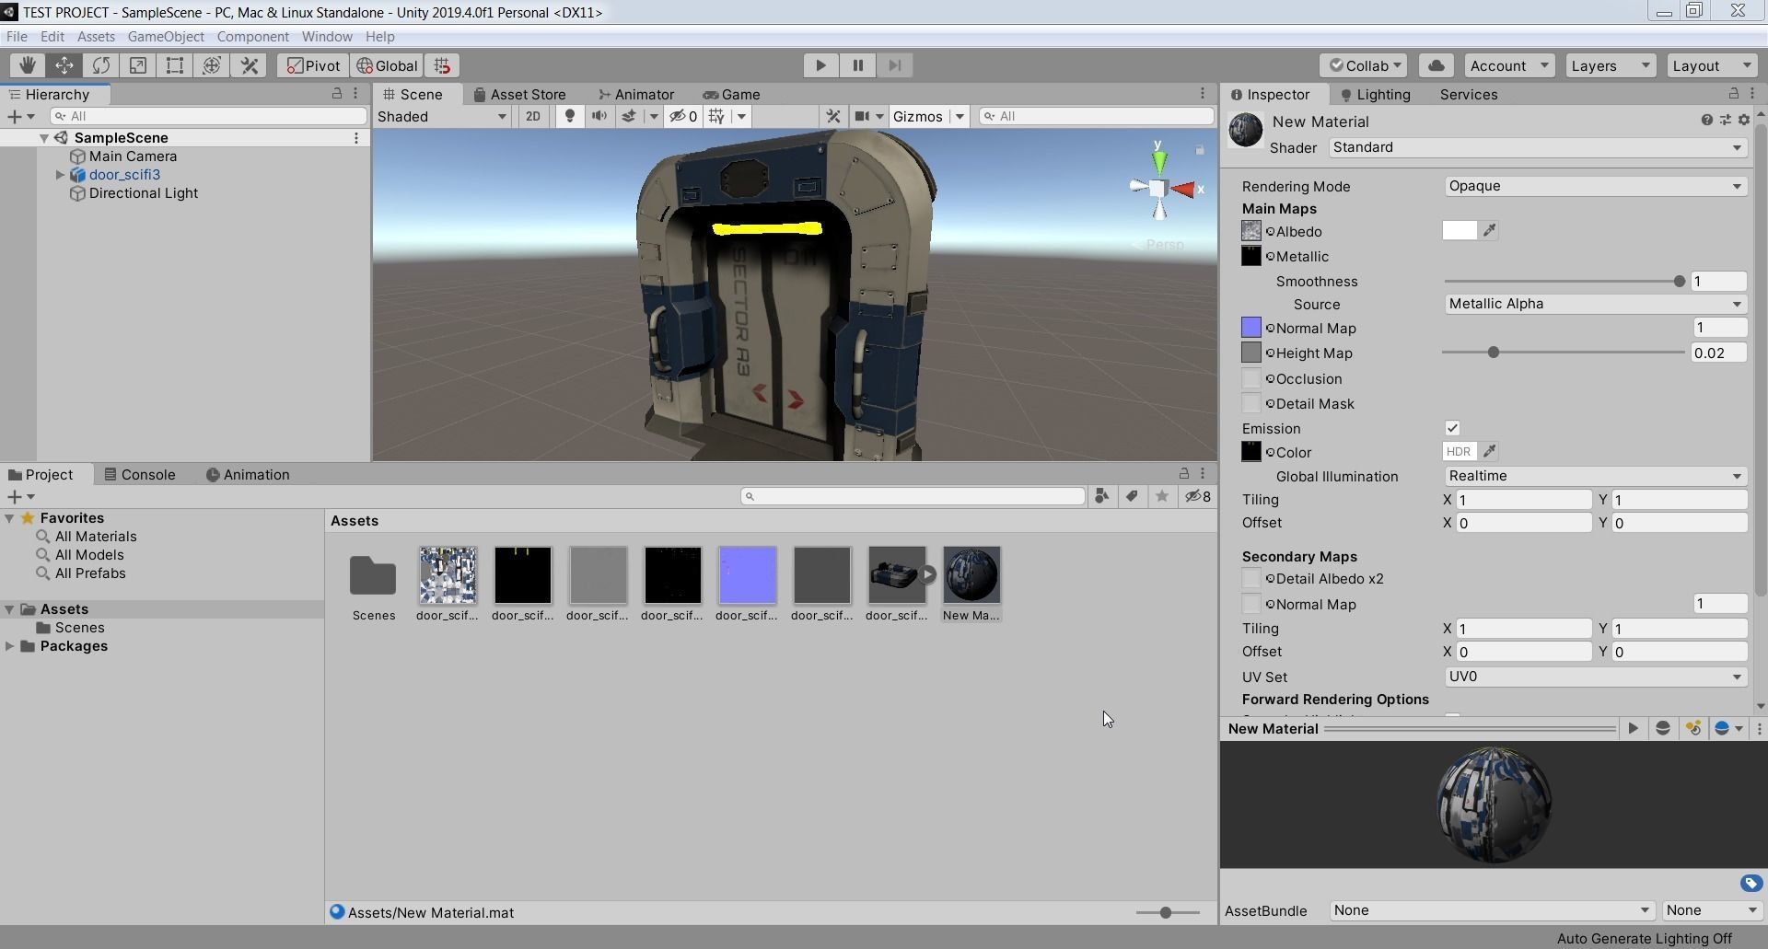Open the UV Set dropdown
The image size is (1768, 949).
(x=1595, y=677)
